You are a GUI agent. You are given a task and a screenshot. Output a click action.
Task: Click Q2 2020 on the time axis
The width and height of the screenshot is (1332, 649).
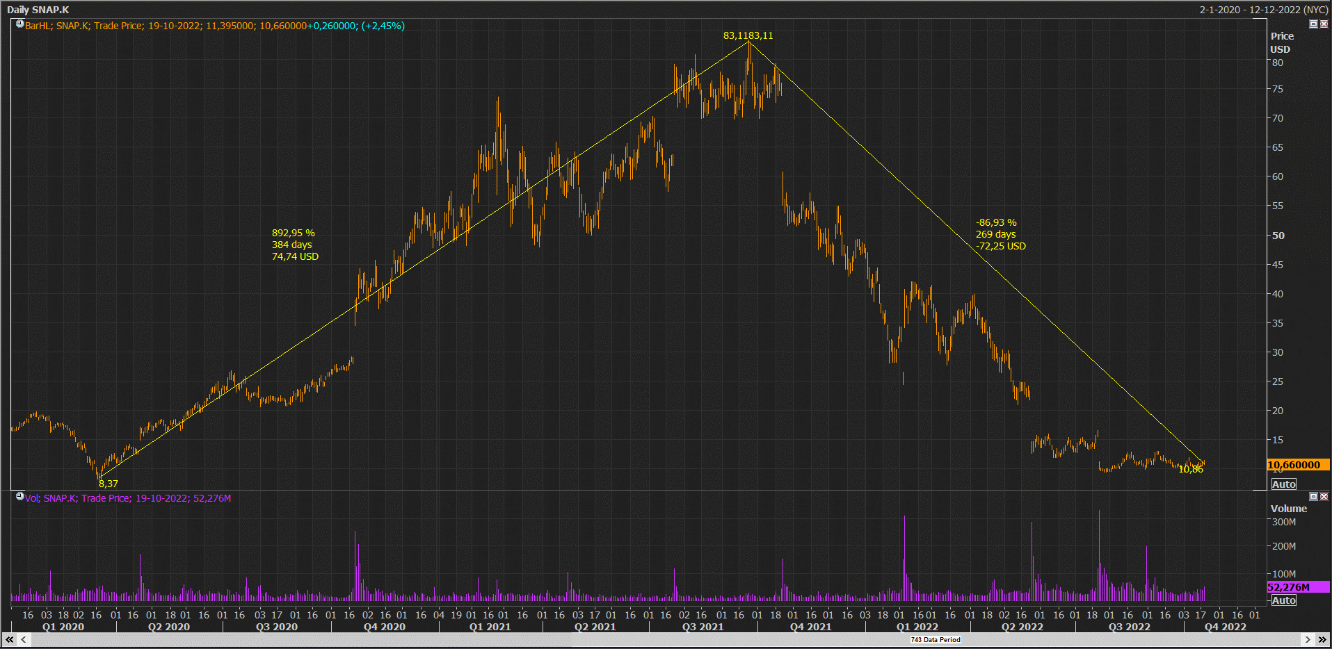tap(169, 627)
